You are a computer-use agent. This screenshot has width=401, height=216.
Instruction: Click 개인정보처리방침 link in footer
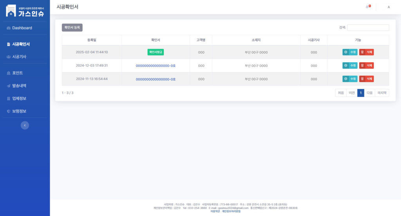(231, 211)
